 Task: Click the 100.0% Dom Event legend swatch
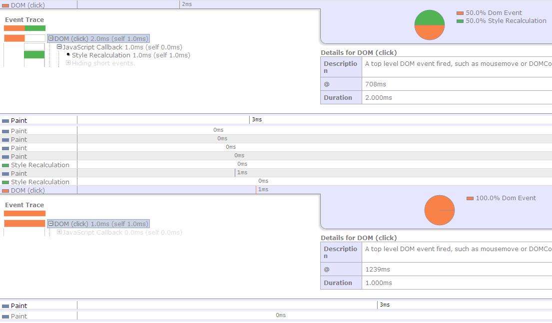coord(470,199)
